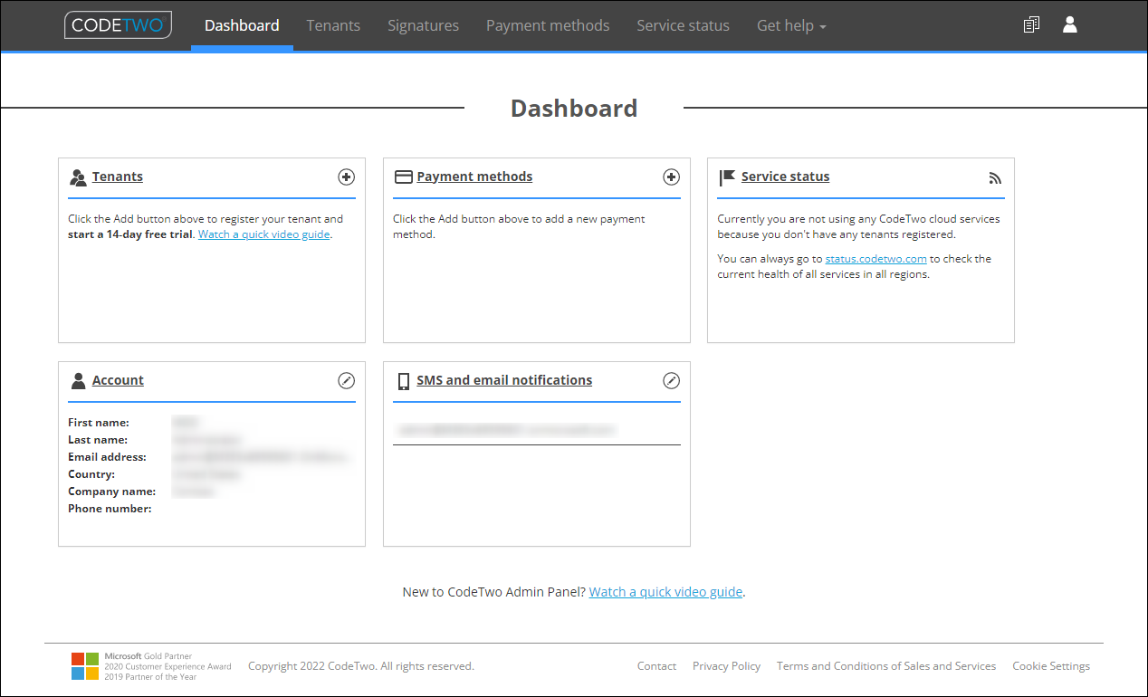Viewport: 1148px width, 697px height.
Task: Open Cookie Settings in the footer
Action: pos(1051,666)
